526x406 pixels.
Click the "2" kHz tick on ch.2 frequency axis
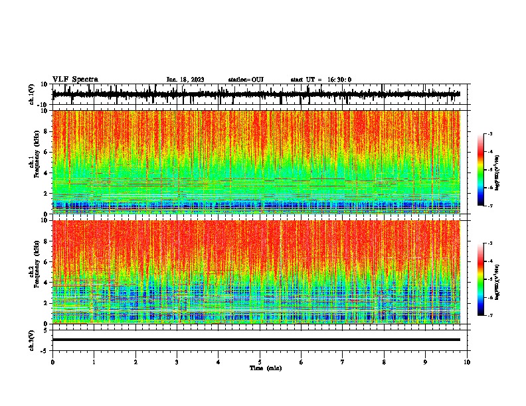(x=46, y=303)
